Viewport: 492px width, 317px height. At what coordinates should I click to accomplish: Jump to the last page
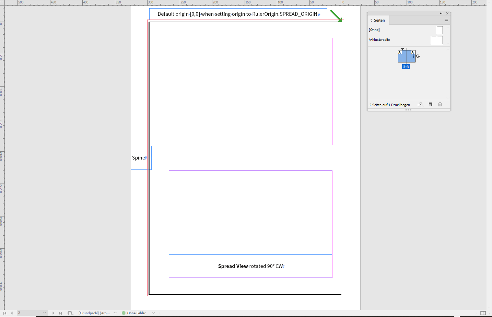60,313
